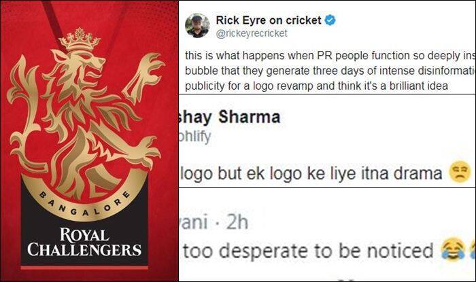
Task: Click the partial ohlify handle
Action: (194, 137)
